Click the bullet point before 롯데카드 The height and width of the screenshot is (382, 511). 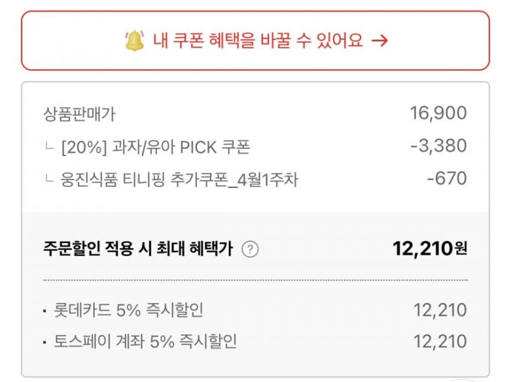tap(45, 312)
